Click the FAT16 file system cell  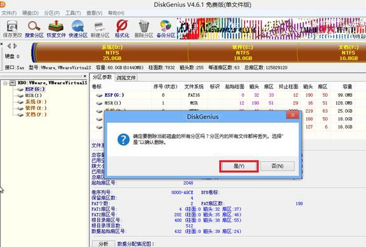(x=194, y=95)
